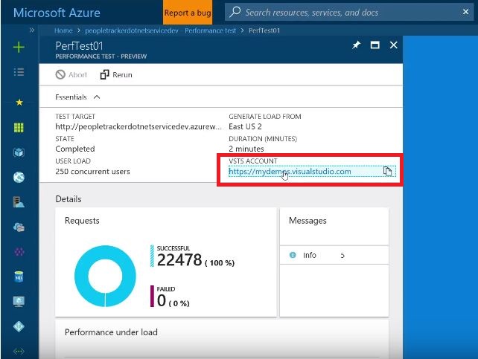This screenshot has width=478, height=359.
Task: Click the '2 minutes' duration value
Action: pyautogui.click(x=246, y=149)
